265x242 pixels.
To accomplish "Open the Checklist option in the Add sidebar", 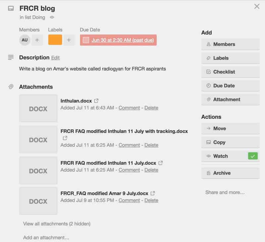I will 230,72.
